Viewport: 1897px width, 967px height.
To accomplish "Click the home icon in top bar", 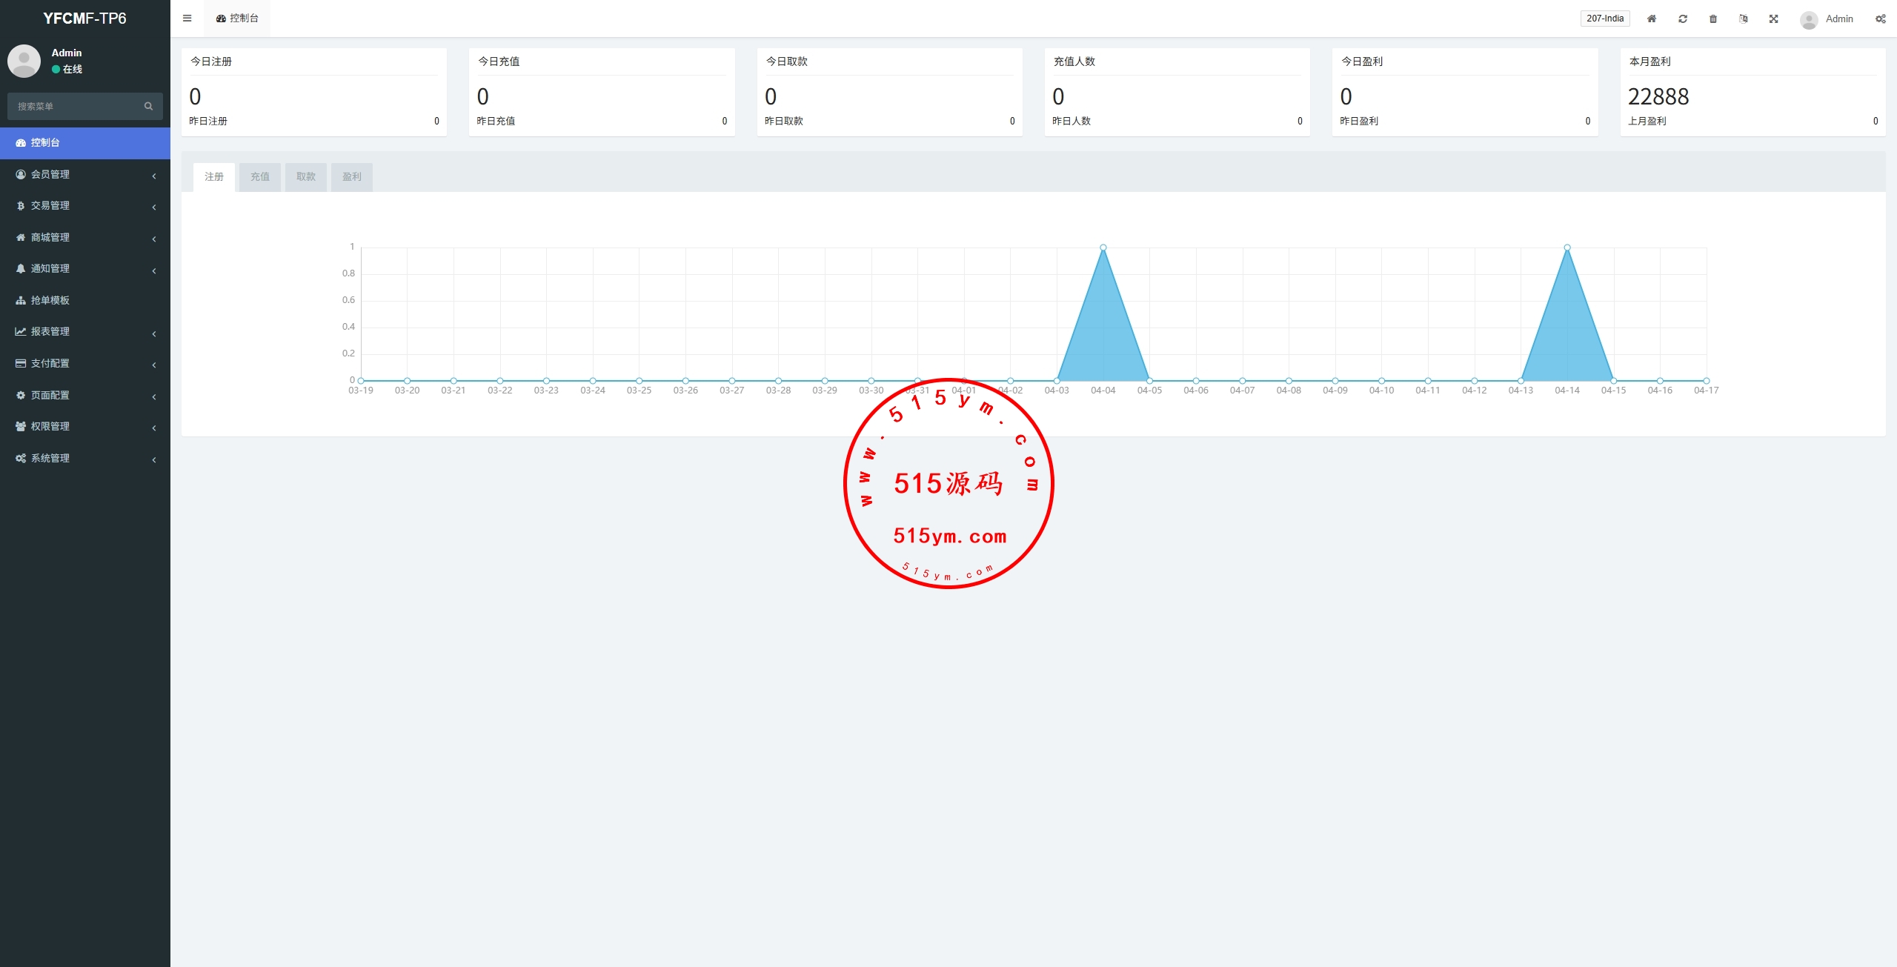I will 1651,19.
